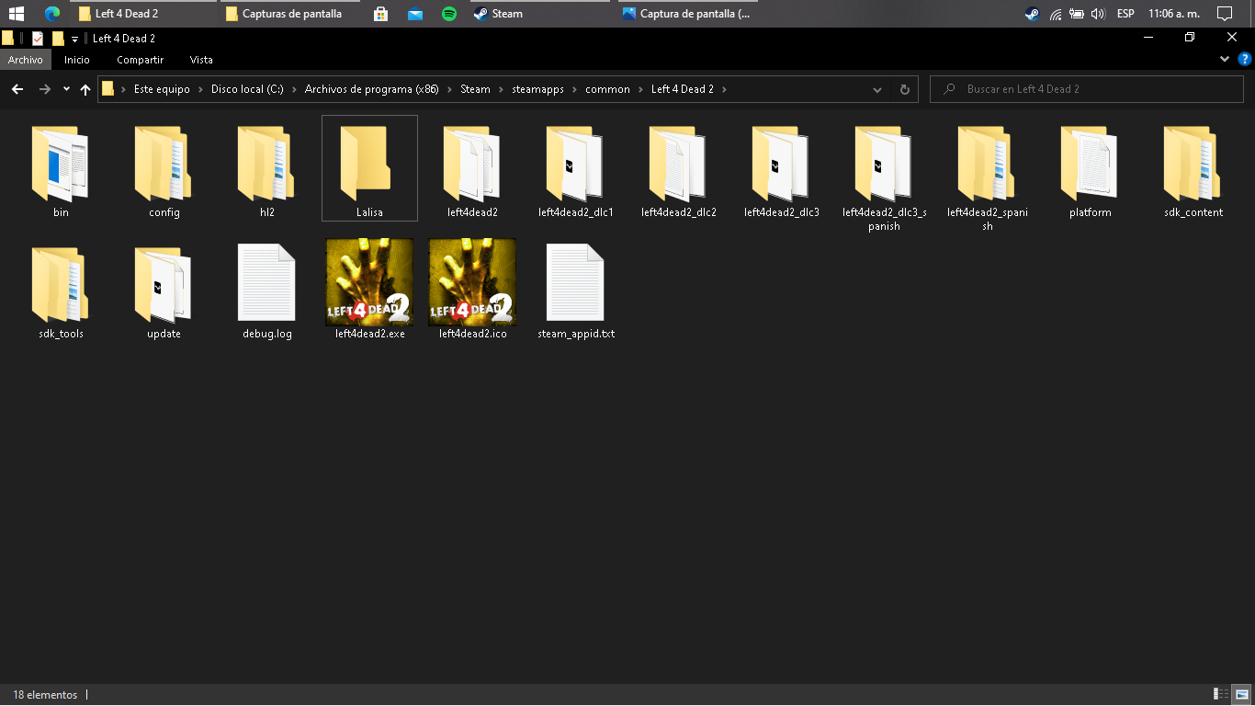Navigate to Este equipo in the breadcrumb
The height and width of the screenshot is (706, 1255).
(162, 89)
